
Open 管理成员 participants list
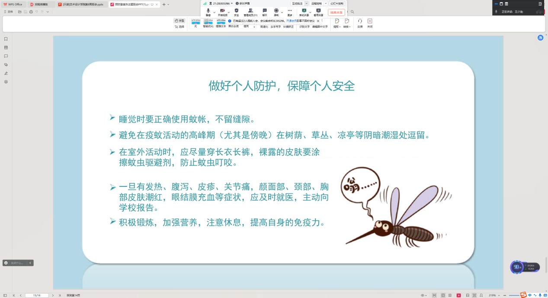click(250, 11)
